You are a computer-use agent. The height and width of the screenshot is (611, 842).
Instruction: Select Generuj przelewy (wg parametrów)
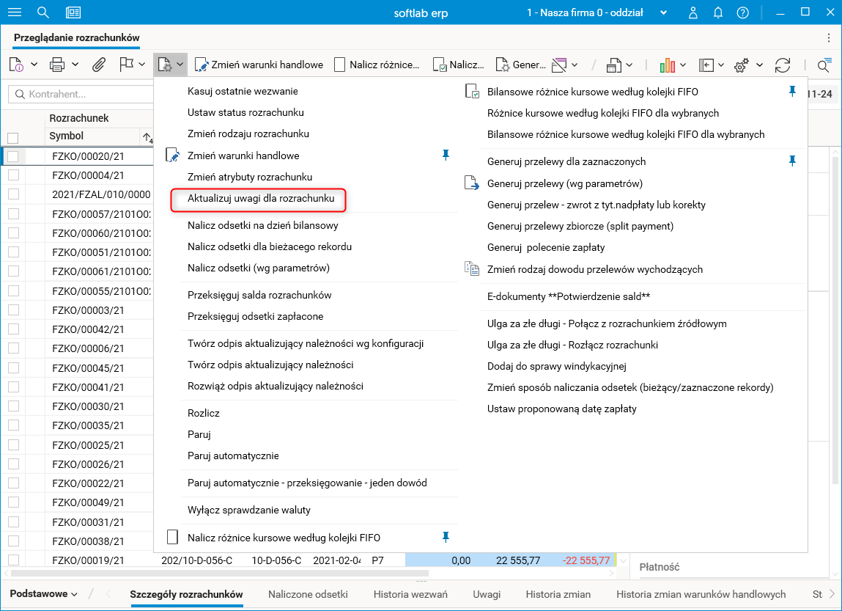[x=564, y=183]
